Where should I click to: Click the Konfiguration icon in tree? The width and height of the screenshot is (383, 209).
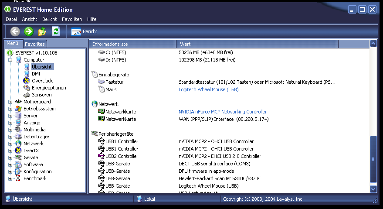[18, 171]
